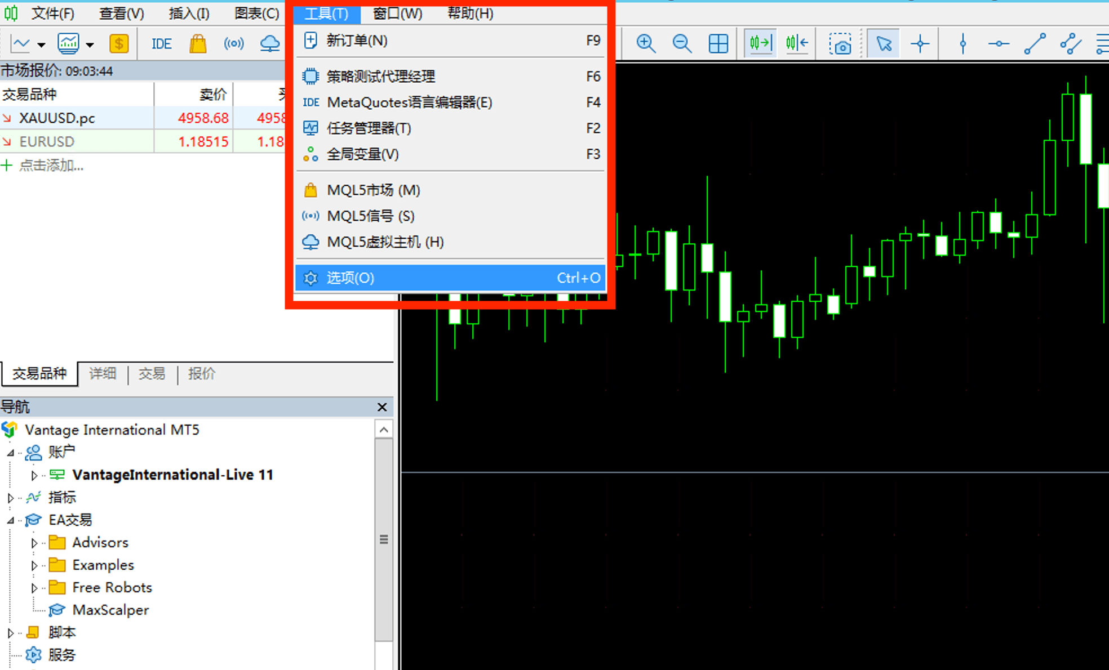Toggle chart auto-scroll to latest bar
Viewport: 1109px width, 670px height.
coord(760,43)
